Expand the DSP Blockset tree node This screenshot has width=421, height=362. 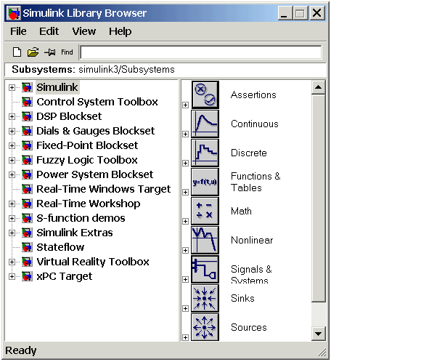(12, 116)
